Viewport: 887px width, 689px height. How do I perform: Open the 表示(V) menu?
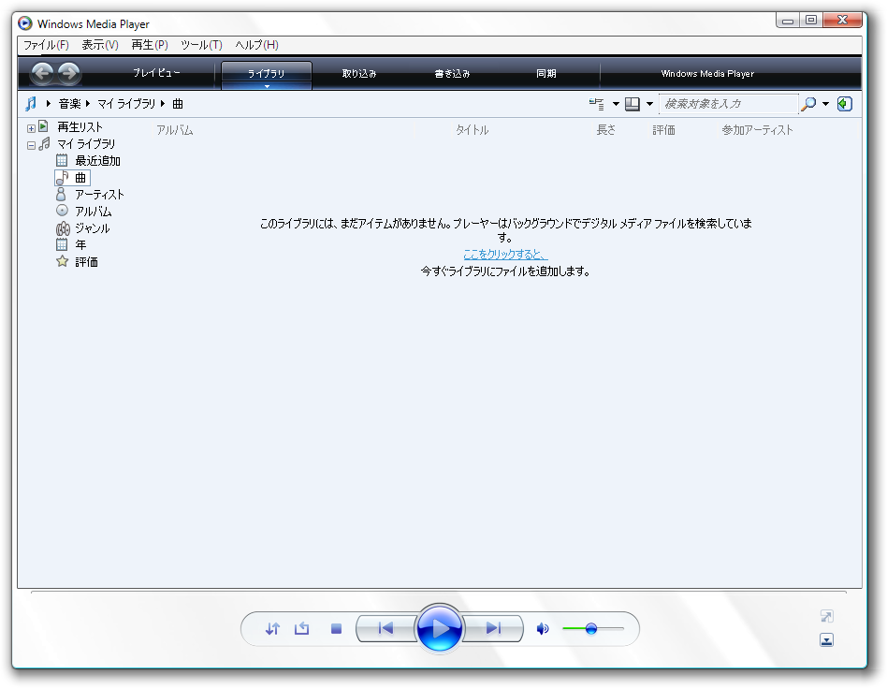click(x=100, y=45)
